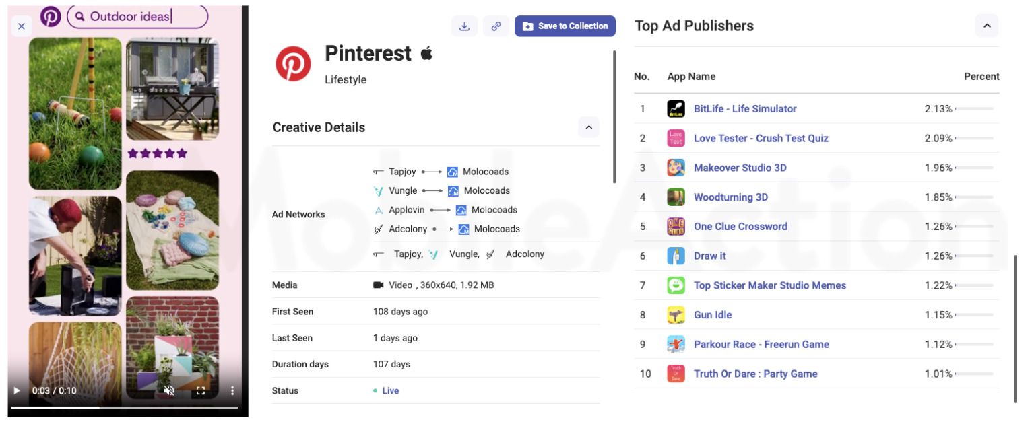This screenshot has width=1032, height=424.
Task: Collapse the Creative Details section
Action: [x=588, y=127]
